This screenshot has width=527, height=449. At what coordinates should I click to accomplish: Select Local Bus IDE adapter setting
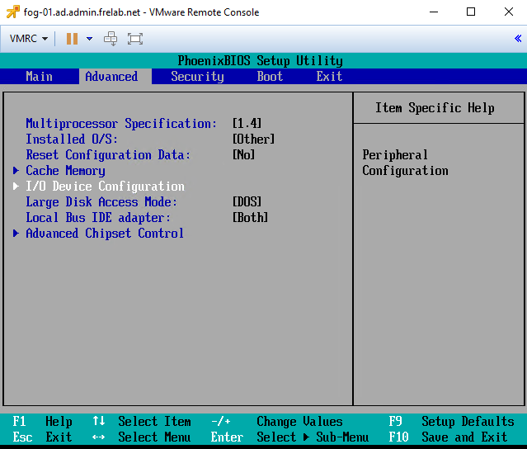(x=98, y=218)
